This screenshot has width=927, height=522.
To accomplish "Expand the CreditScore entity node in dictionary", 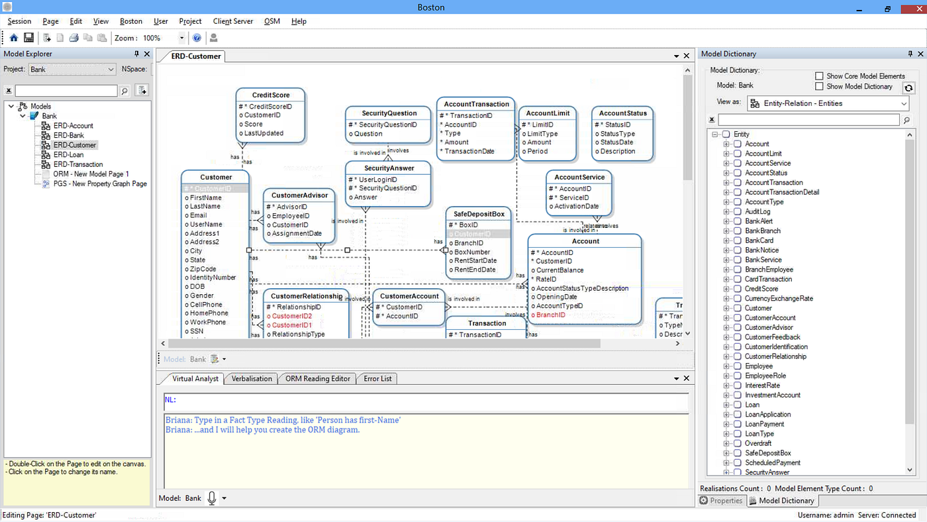I will (x=727, y=289).
